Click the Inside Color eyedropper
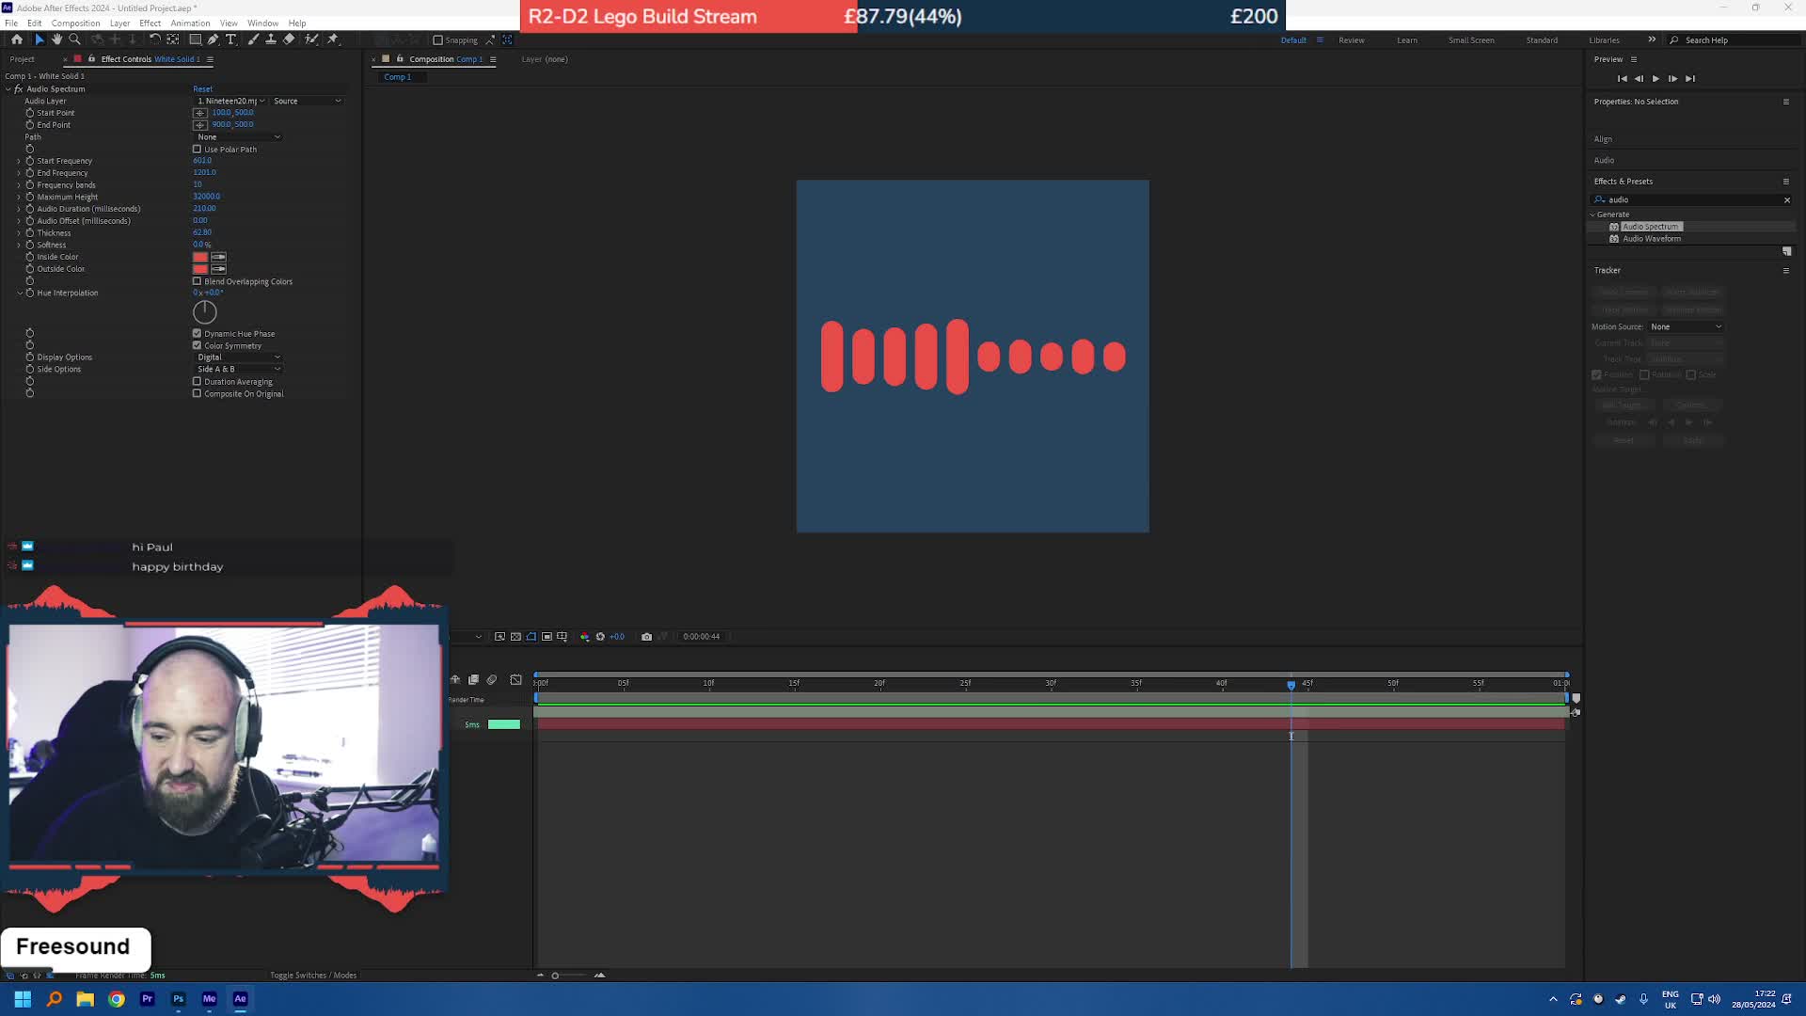 point(218,257)
